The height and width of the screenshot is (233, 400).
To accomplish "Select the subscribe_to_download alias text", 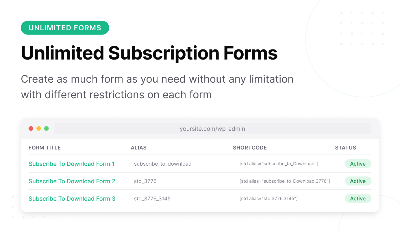I will pyautogui.click(x=163, y=164).
